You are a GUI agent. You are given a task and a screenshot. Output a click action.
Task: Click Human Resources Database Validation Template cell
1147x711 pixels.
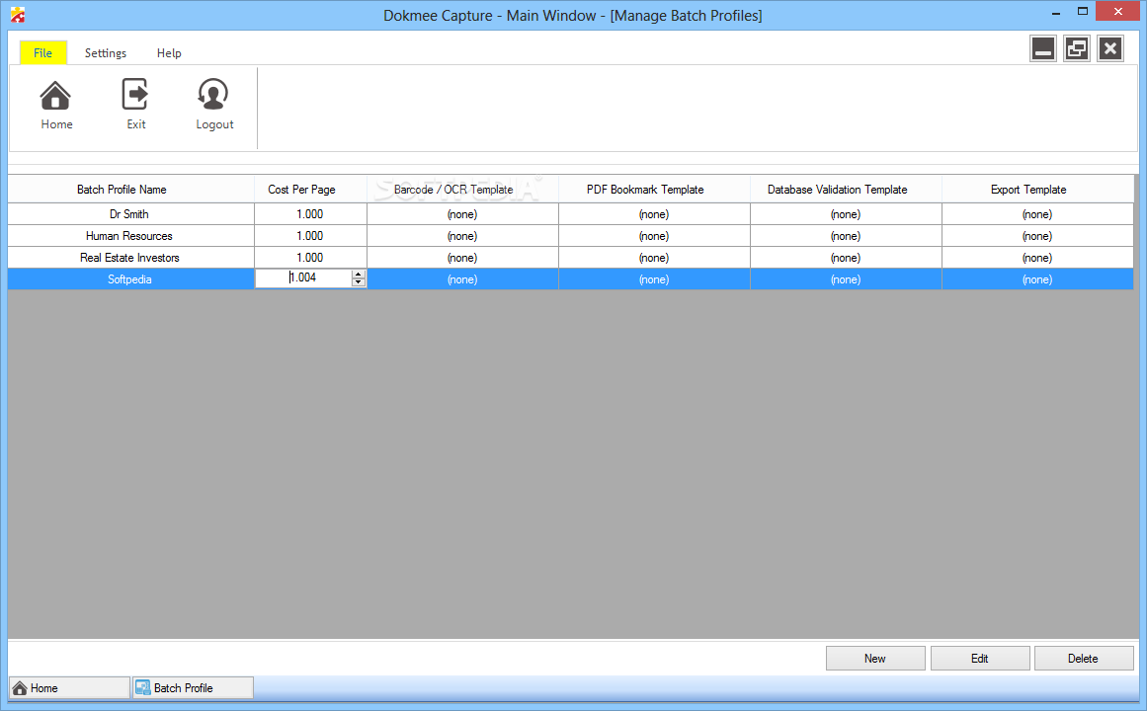pyautogui.click(x=847, y=236)
